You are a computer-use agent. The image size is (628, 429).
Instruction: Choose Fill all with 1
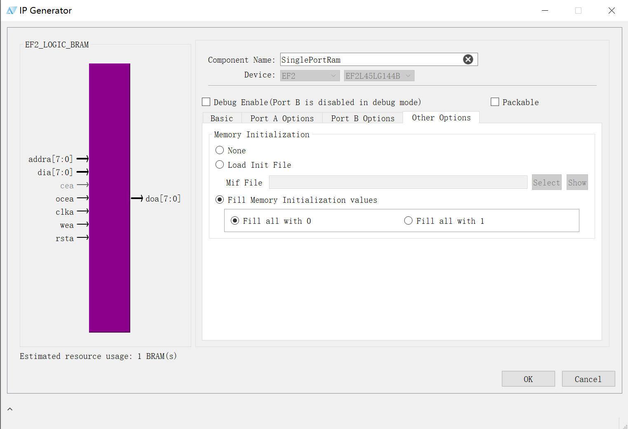point(408,220)
